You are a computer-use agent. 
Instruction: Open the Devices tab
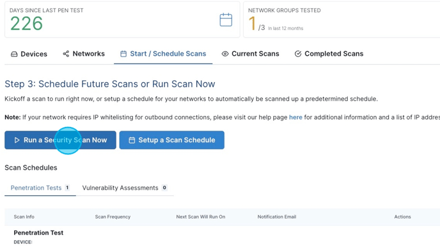(x=29, y=54)
